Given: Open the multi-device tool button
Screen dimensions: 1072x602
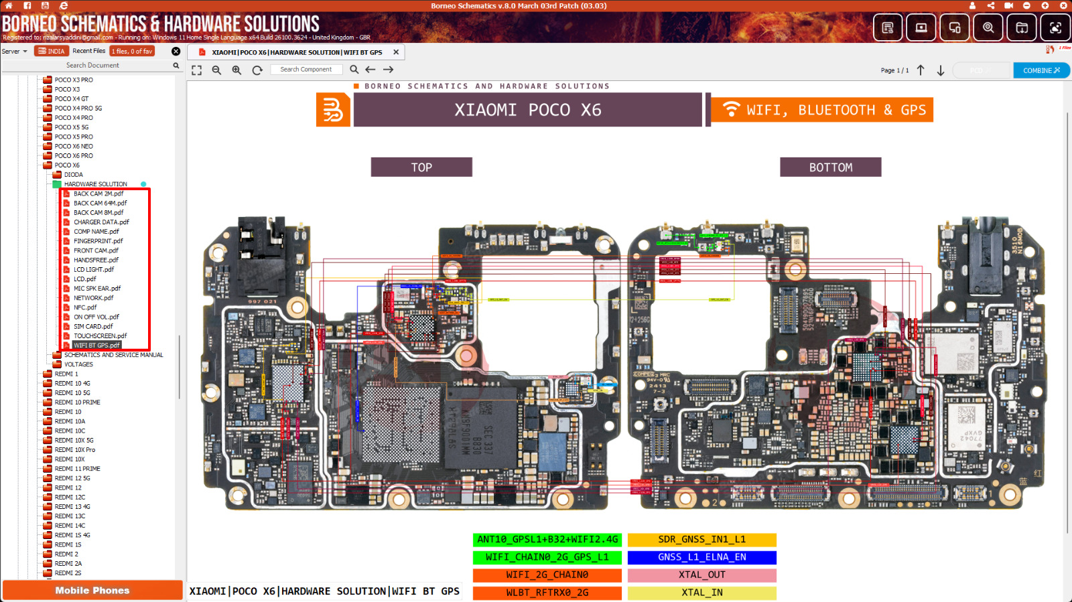Looking at the screenshot, I should (955, 27).
